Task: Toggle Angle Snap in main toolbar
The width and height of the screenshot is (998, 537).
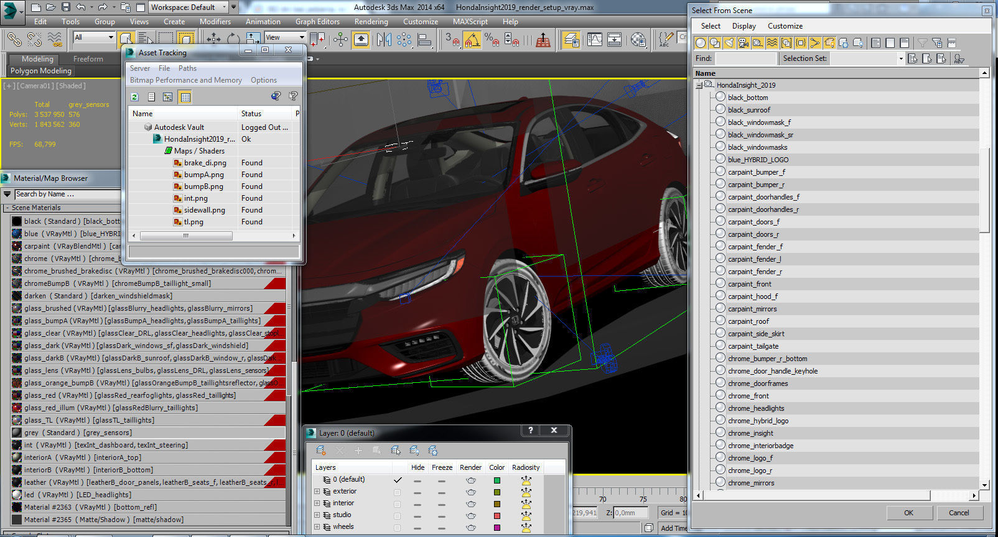Action: tap(472, 40)
